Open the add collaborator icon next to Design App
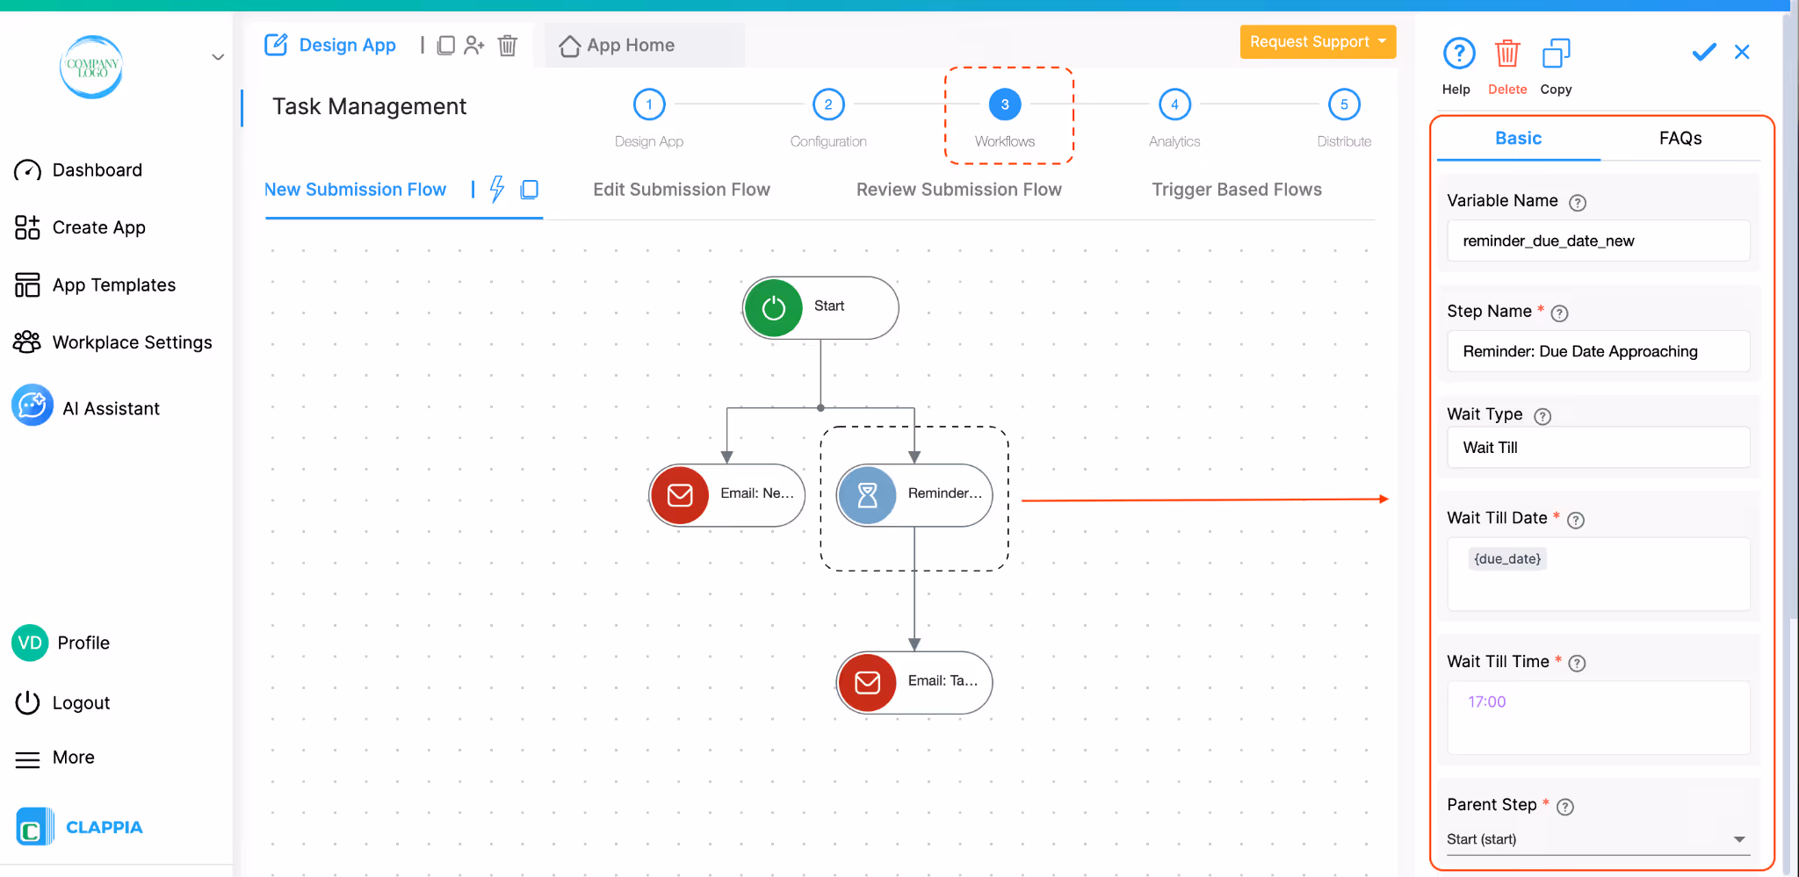The width and height of the screenshot is (1799, 877). [x=475, y=46]
